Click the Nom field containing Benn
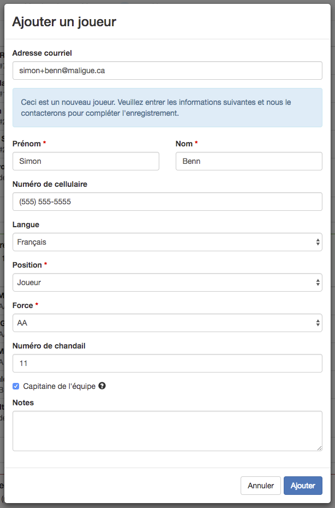 [x=249, y=161]
